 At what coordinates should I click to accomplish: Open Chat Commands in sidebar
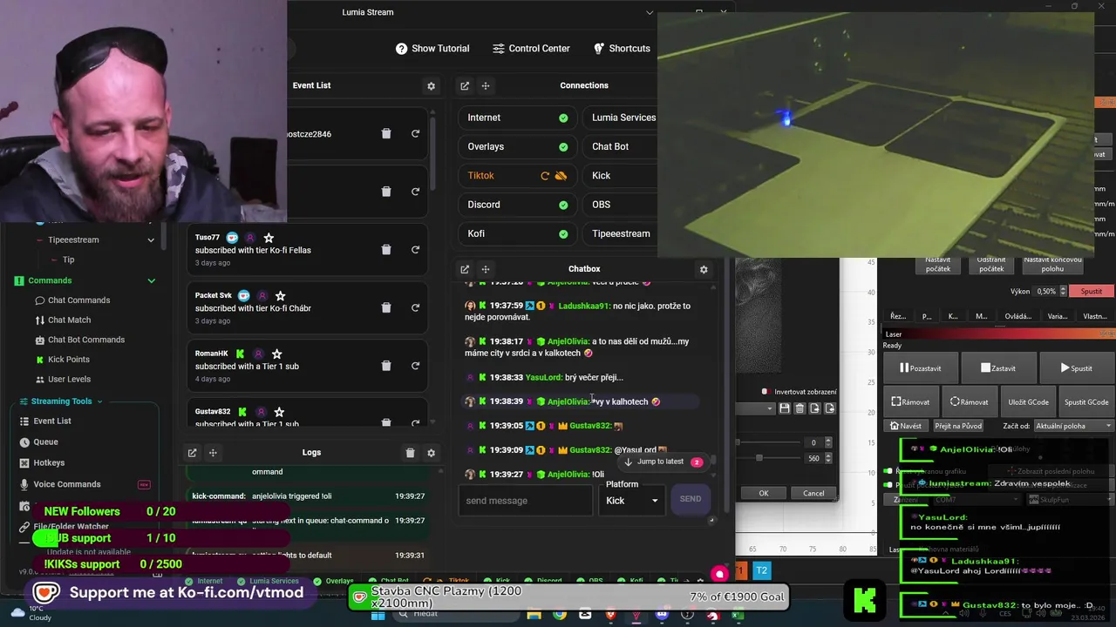(78, 300)
